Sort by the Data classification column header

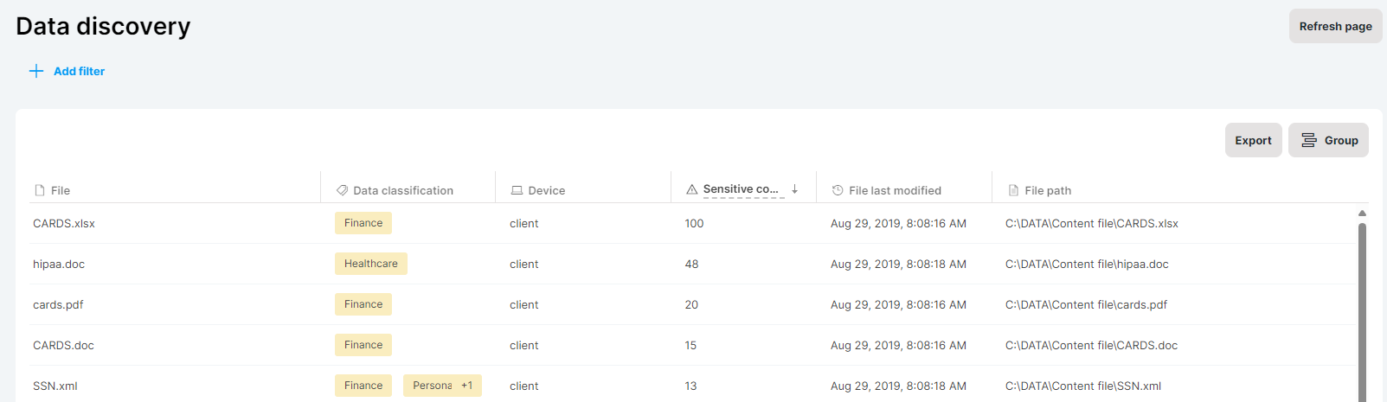(403, 190)
